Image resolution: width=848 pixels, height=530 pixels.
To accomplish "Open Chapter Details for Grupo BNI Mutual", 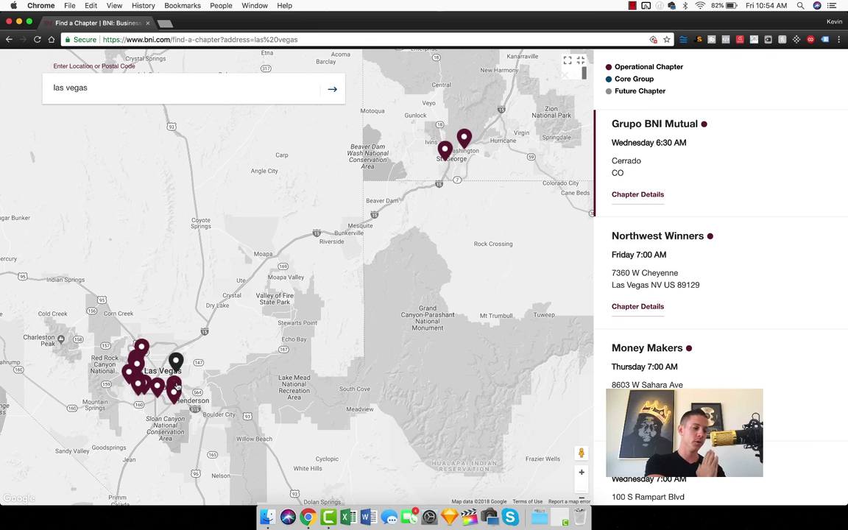I will [637, 194].
